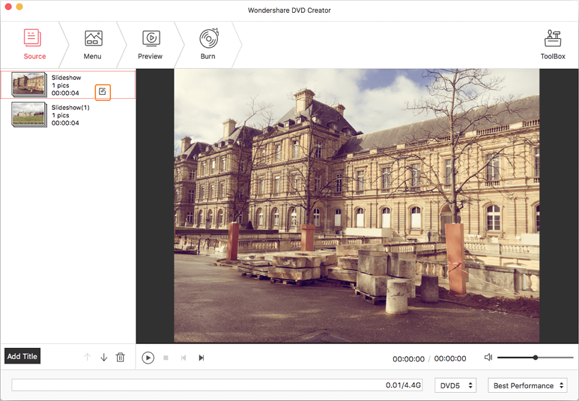Adjust the volume slider handle
Image resolution: width=579 pixels, height=401 pixels.
pyautogui.click(x=535, y=357)
